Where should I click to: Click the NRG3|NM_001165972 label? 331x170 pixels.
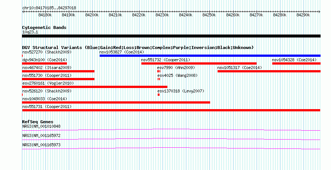tap(41, 135)
